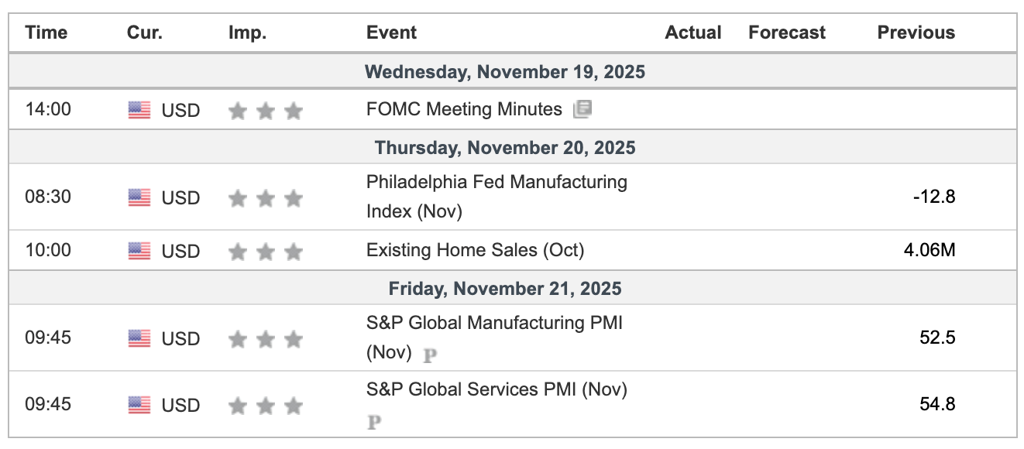Click the Thursday, November 20, 2025 date row

click(504, 147)
